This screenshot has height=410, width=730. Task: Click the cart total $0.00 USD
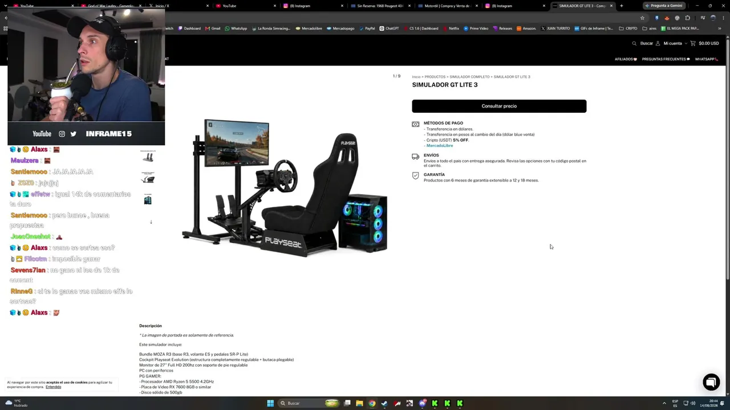pos(709,43)
